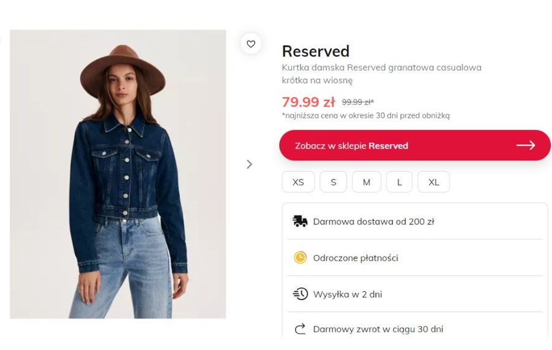The width and height of the screenshot is (552, 350).
Task: Click the return arrow icon
Action: [x=300, y=329]
